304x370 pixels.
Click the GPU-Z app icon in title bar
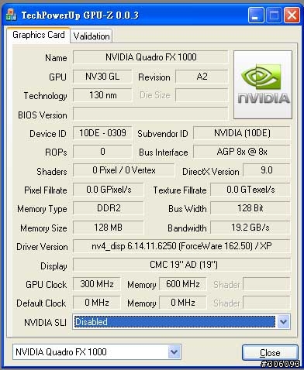tap(11, 15)
